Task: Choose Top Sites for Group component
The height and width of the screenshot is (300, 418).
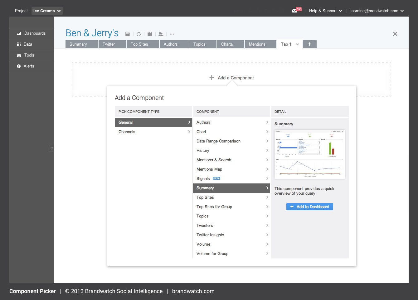Action: click(231, 207)
